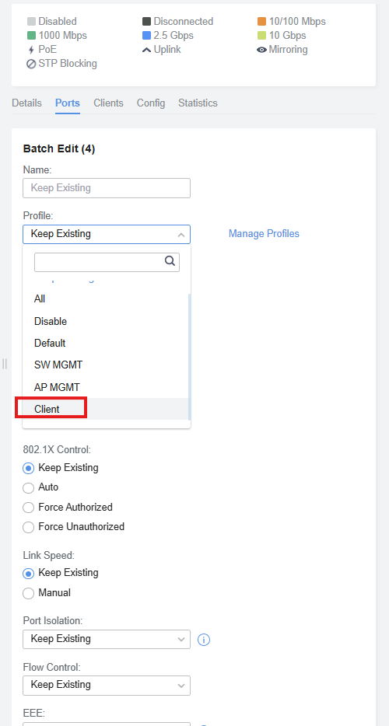The height and width of the screenshot is (726, 389).
Task: Expand the Flow Control dropdown
Action: coord(107,686)
